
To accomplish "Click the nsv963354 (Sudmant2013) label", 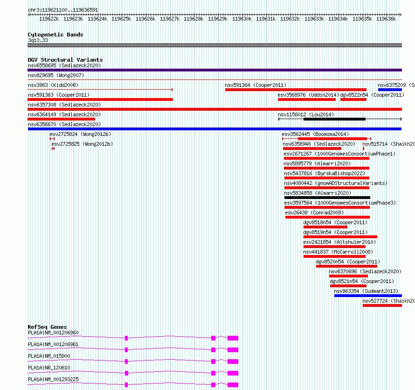I will 366,291.
